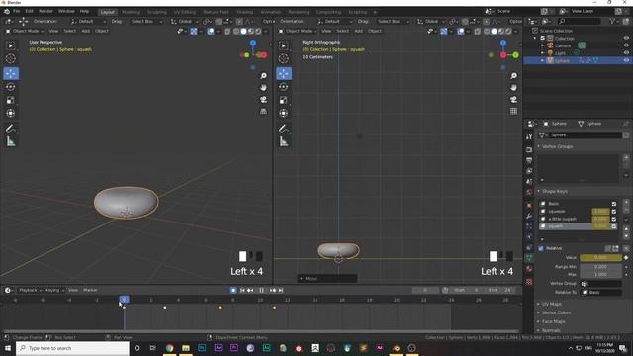The width and height of the screenshot is (633, 356).
Task: Click timeline View menu
Action: point(73,290)
